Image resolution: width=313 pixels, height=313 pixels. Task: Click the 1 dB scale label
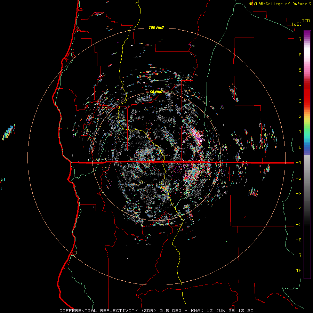tap(300, 132)
